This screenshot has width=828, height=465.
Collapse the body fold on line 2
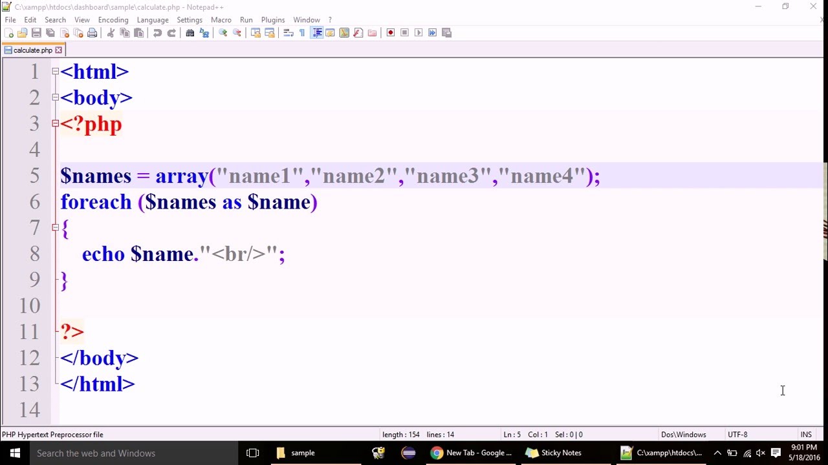coord(55,98)
